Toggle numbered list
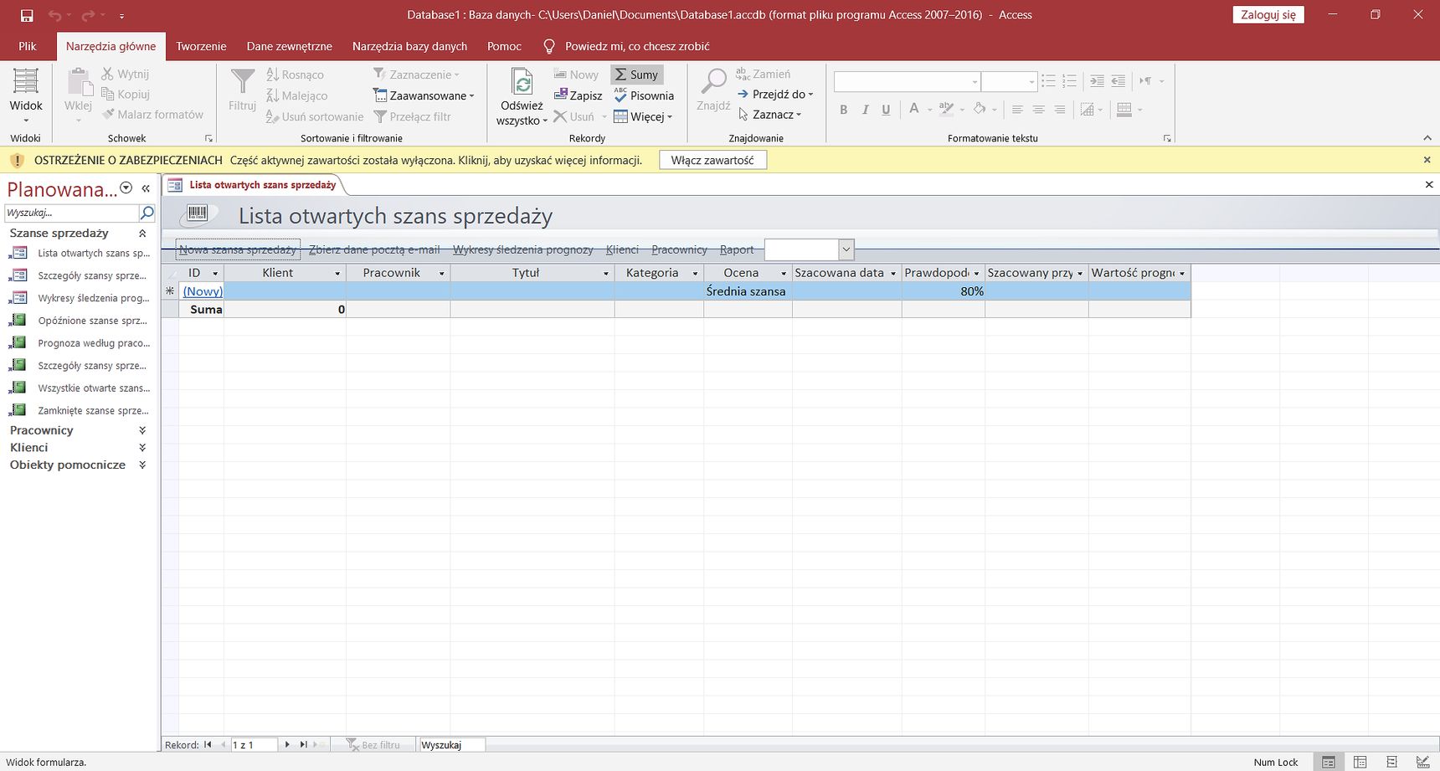The width and height of the screenshot is (1440, 771). click(1069, 81)
